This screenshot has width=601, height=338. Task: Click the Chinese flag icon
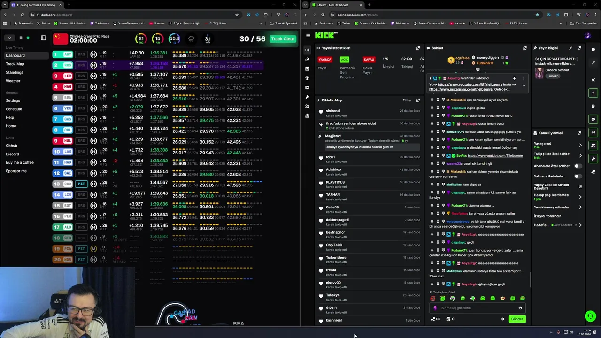coord(60,39)
